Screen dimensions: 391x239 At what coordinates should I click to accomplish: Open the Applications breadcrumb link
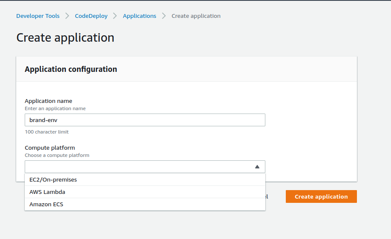pyautogui.click(x=139, y=16)
